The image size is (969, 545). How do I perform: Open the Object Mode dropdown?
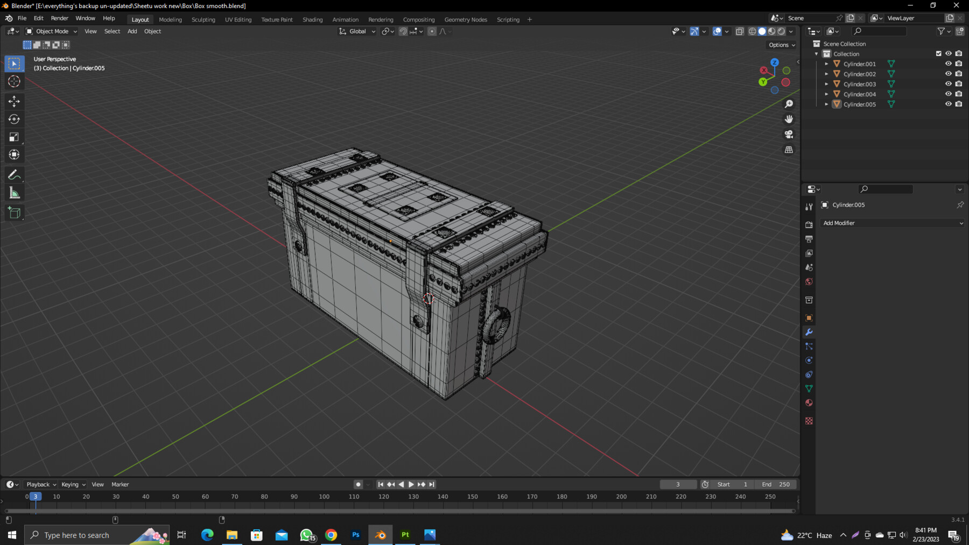coord(52,31)
